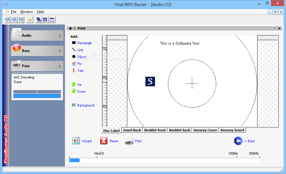Image resolution: width=286 pixels, height=174 pixels.
Task: Click the Print link at bottom
Action: (138, 141)
